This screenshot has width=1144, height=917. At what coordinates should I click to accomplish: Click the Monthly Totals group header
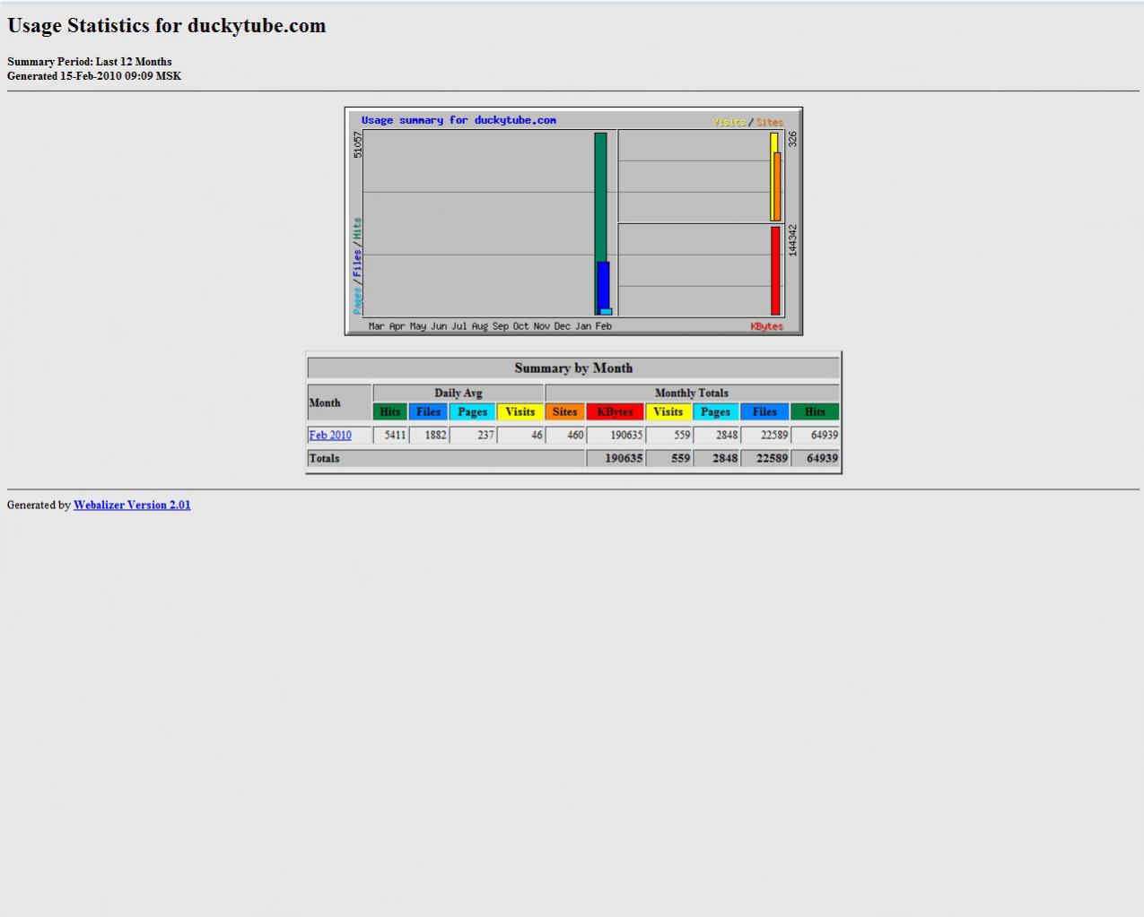(691, 393)
